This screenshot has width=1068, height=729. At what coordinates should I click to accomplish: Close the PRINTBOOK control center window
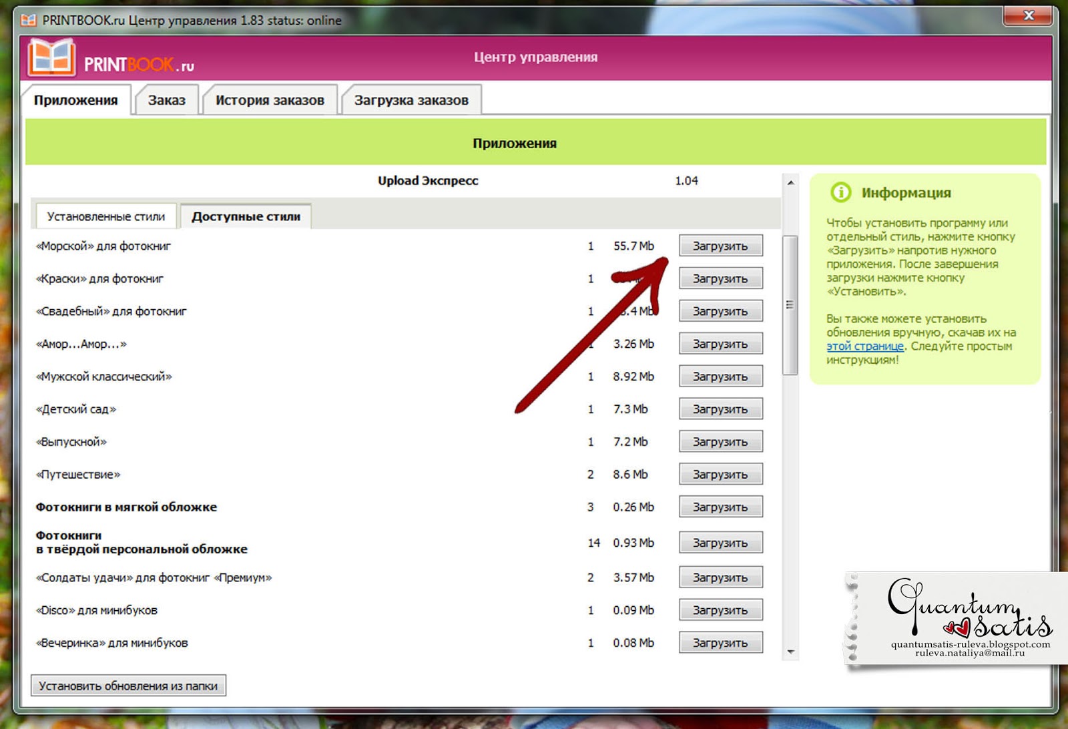click(1029, 15)
